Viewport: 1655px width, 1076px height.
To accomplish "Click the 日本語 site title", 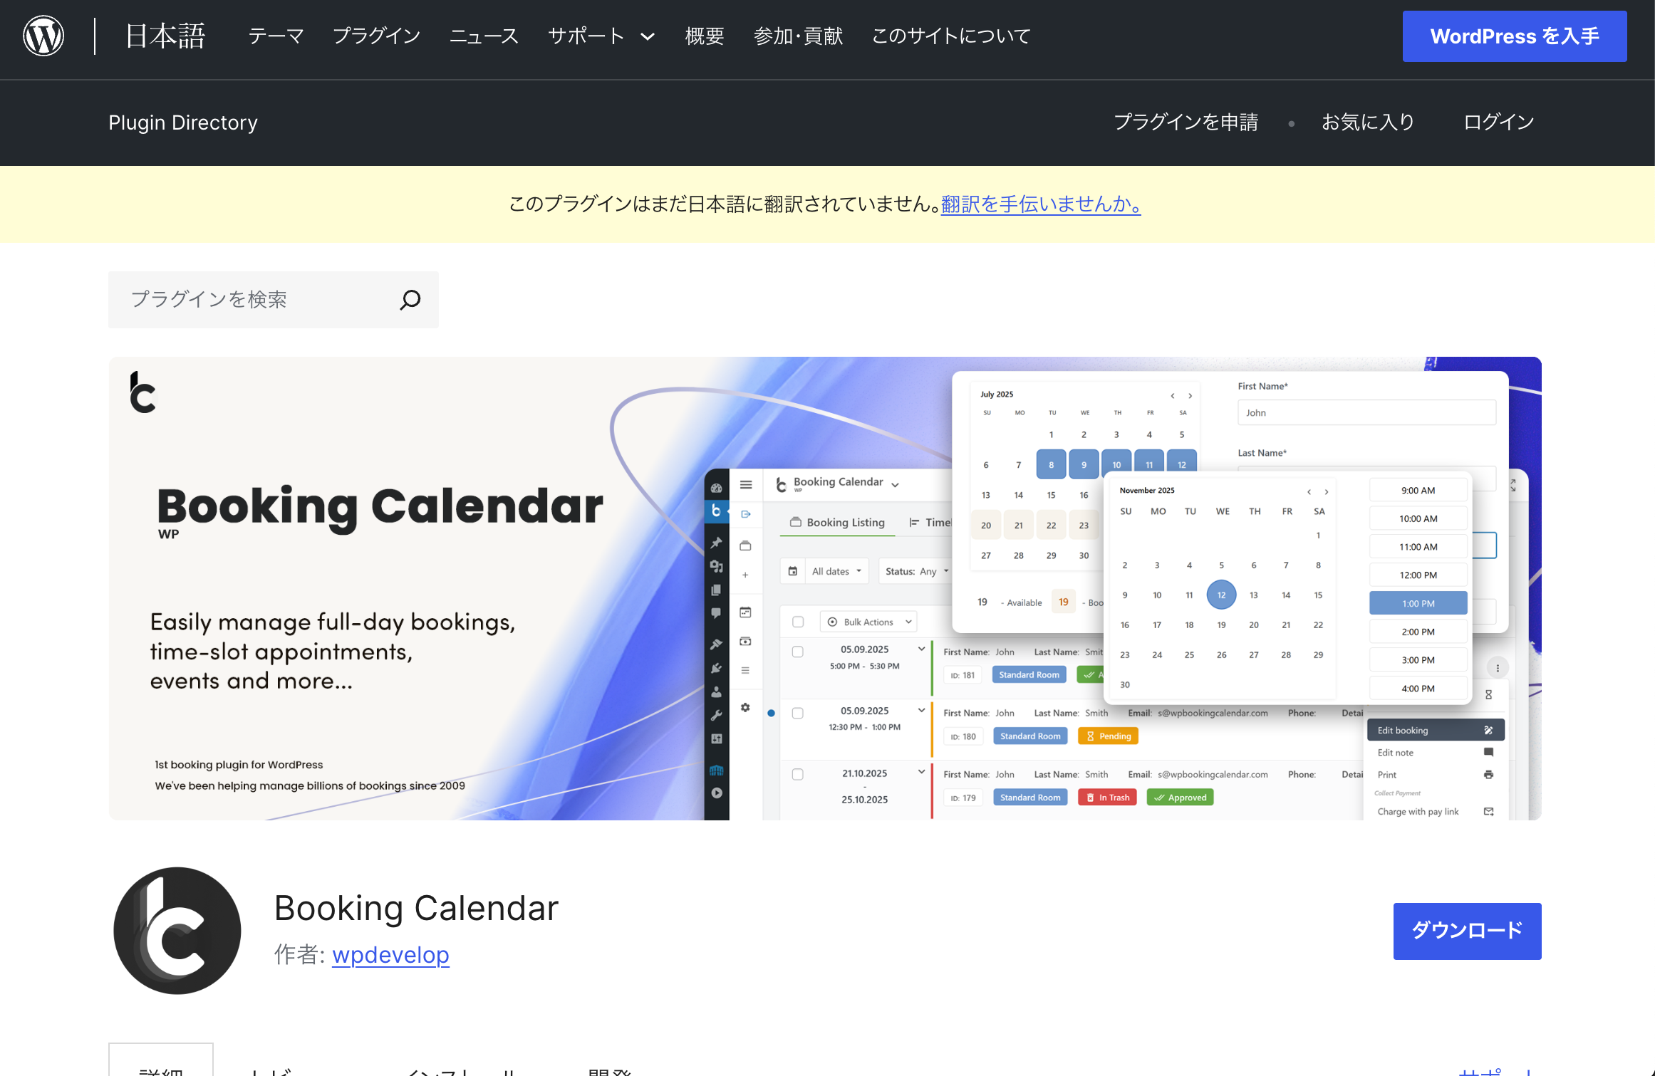I will pos(165,36).
